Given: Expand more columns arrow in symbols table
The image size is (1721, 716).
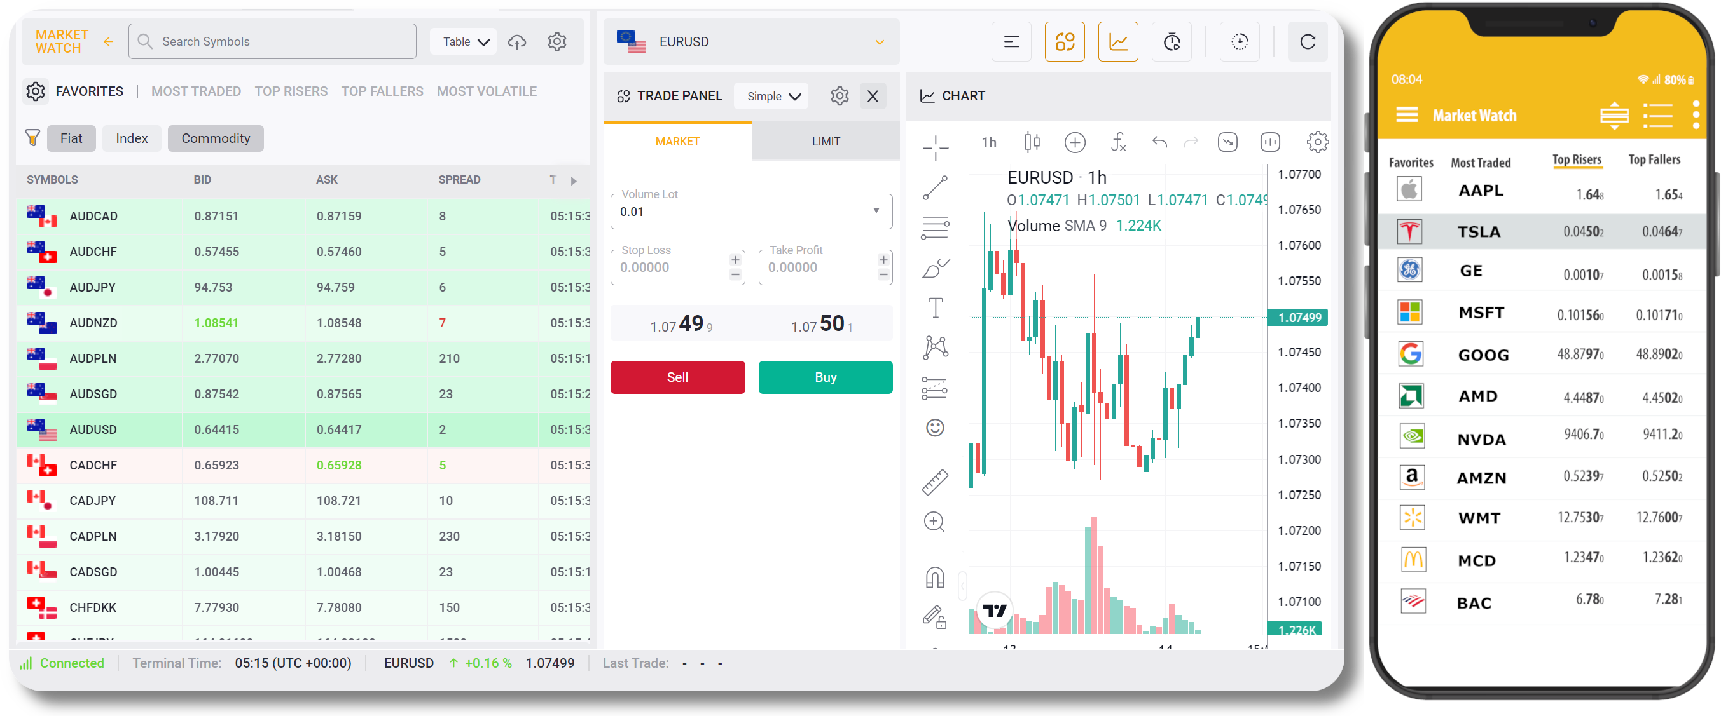Looking at the screenshot, I should 573,180.
